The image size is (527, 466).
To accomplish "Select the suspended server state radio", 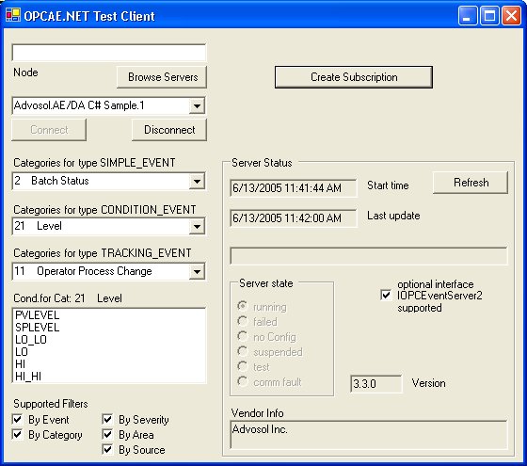I will point(243,351).
